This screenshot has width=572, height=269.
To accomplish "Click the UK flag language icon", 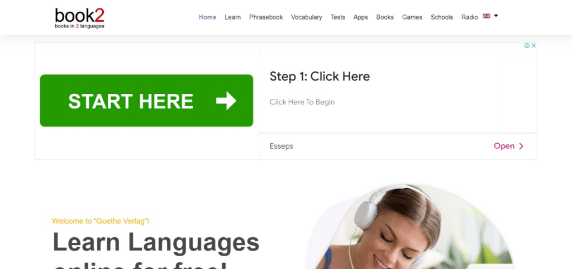I will 487,16.
